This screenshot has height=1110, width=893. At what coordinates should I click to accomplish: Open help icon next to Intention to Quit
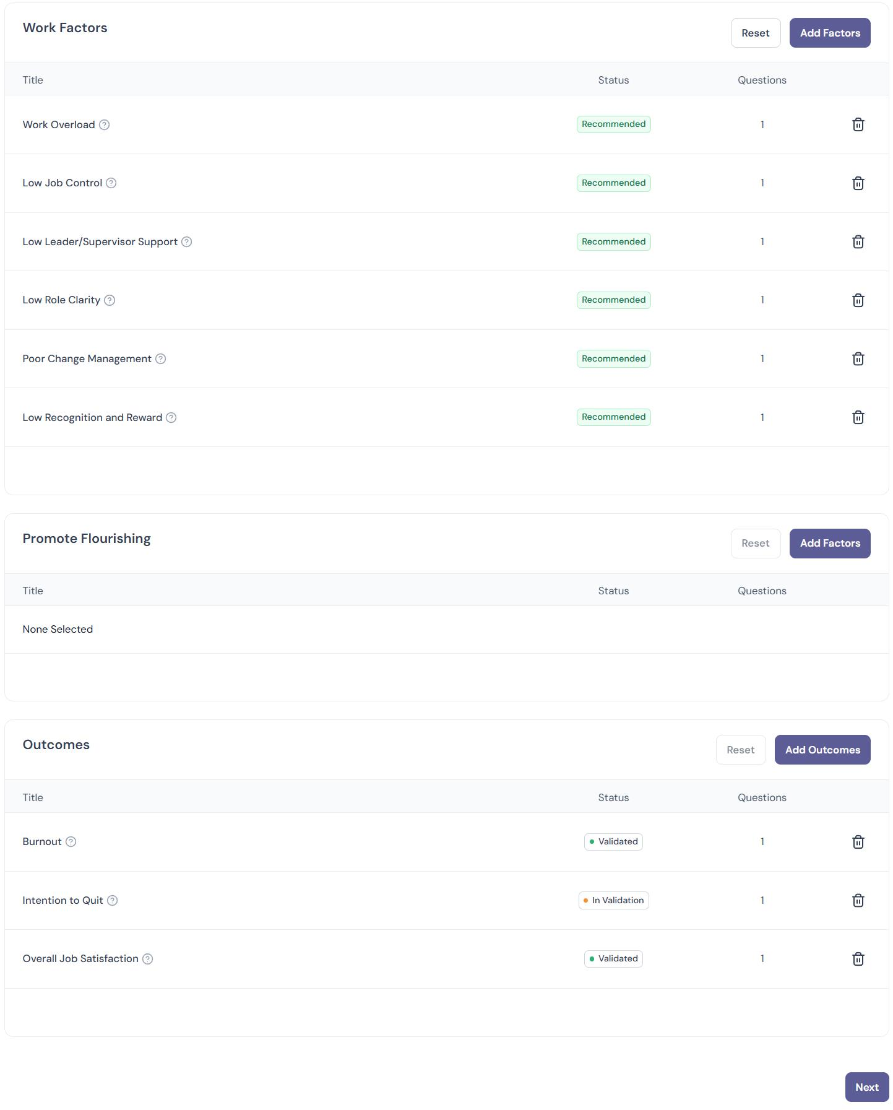(x=113, y=900)
